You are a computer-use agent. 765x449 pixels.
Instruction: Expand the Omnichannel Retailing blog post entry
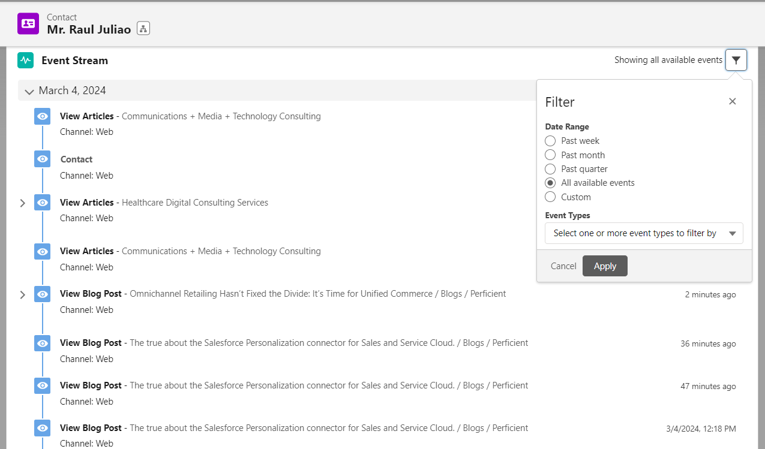[x=23, y=294]
